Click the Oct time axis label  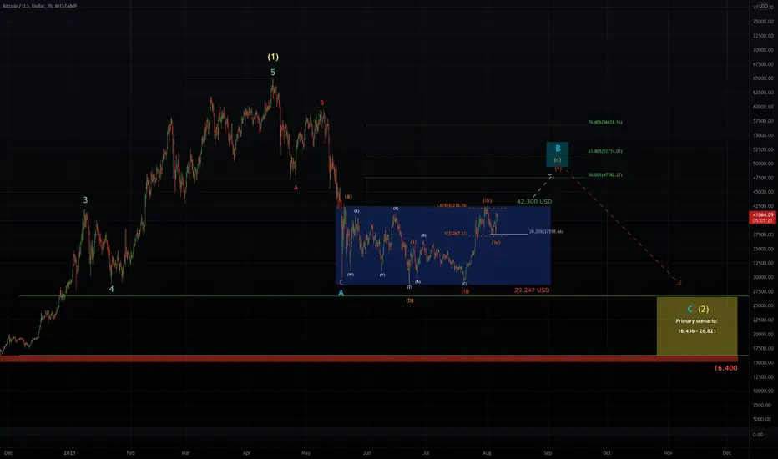point(606,453)
